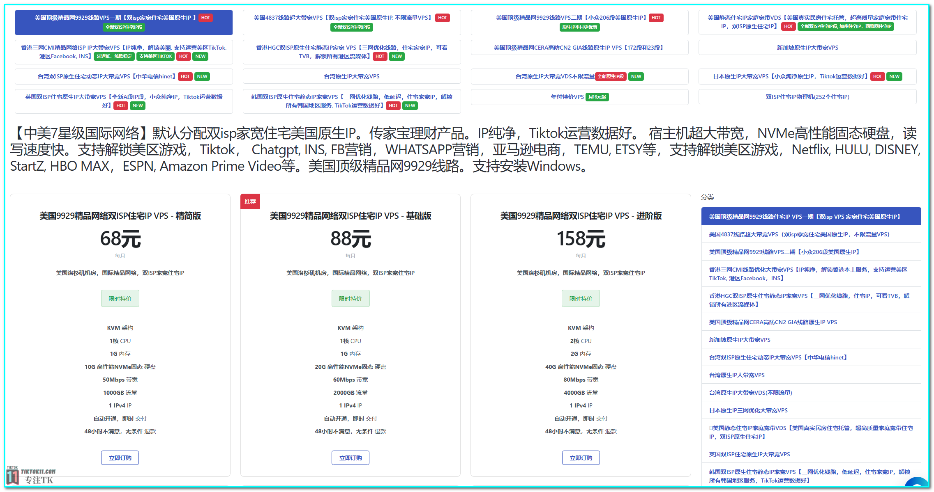934x492 pixels.
Task: Open the 香港三网CMI精品网络ISP IP大带宽VPS tab
Action: click(124, 52)
